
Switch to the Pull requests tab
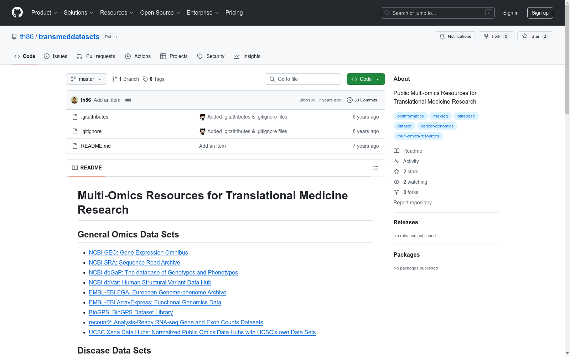pyautogui.click(x=96, y=56)
